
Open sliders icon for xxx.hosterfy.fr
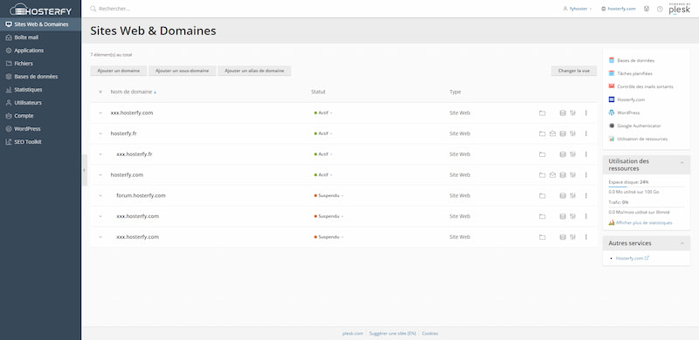[x=573, y=154]
